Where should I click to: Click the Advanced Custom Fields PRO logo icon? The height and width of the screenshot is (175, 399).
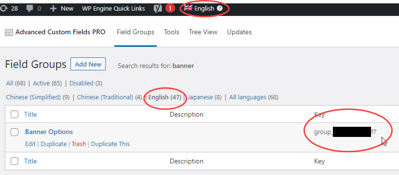click(9, 32)
